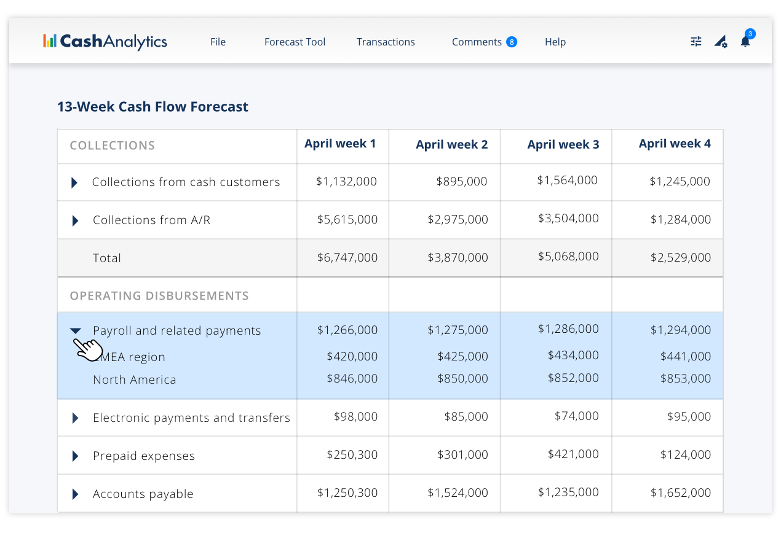Open the Forecast Tool menu
Screen dimensions: 781x533
pos(295,42)
